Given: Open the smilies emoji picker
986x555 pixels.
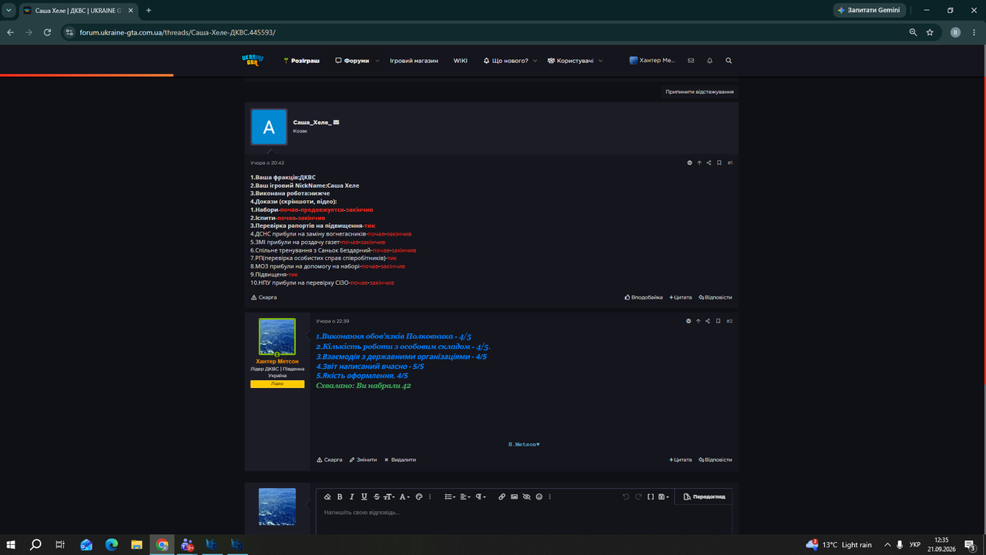Looking at the screenshot, I should point(539,496).
